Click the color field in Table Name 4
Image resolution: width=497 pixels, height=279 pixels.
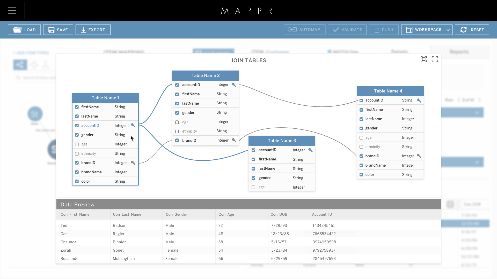[x=390, y=175]
